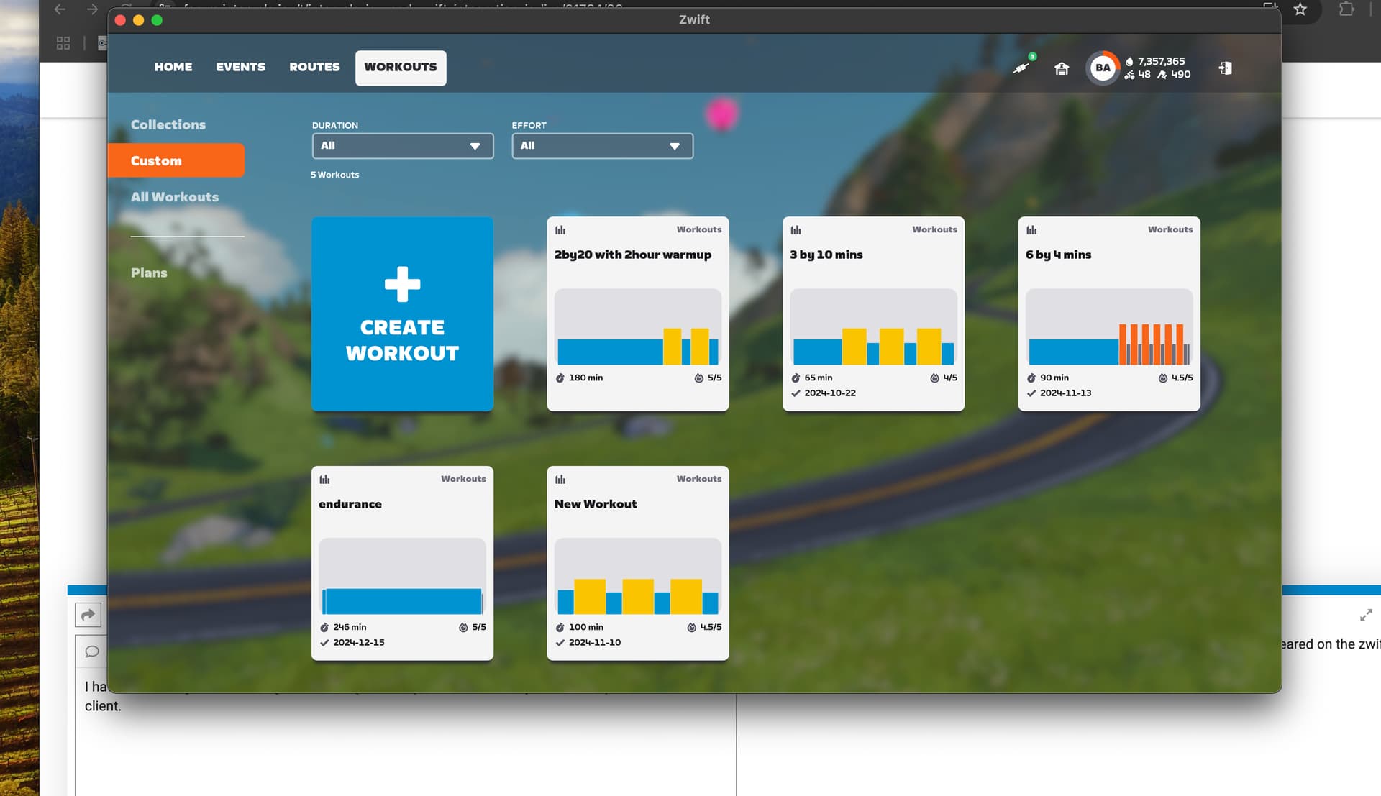Click bars icon on 6 by 4 mins card
Screen dimensions: 1381x796
pyautogui.click(x=1031, y=230)
